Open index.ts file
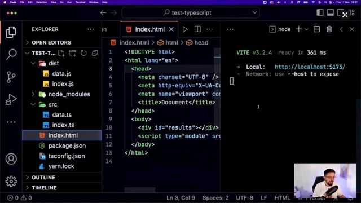 (x=62, y=125)
